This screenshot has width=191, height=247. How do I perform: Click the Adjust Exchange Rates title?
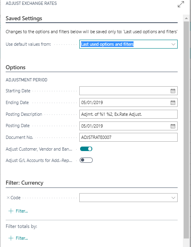[x=31, y=3]
